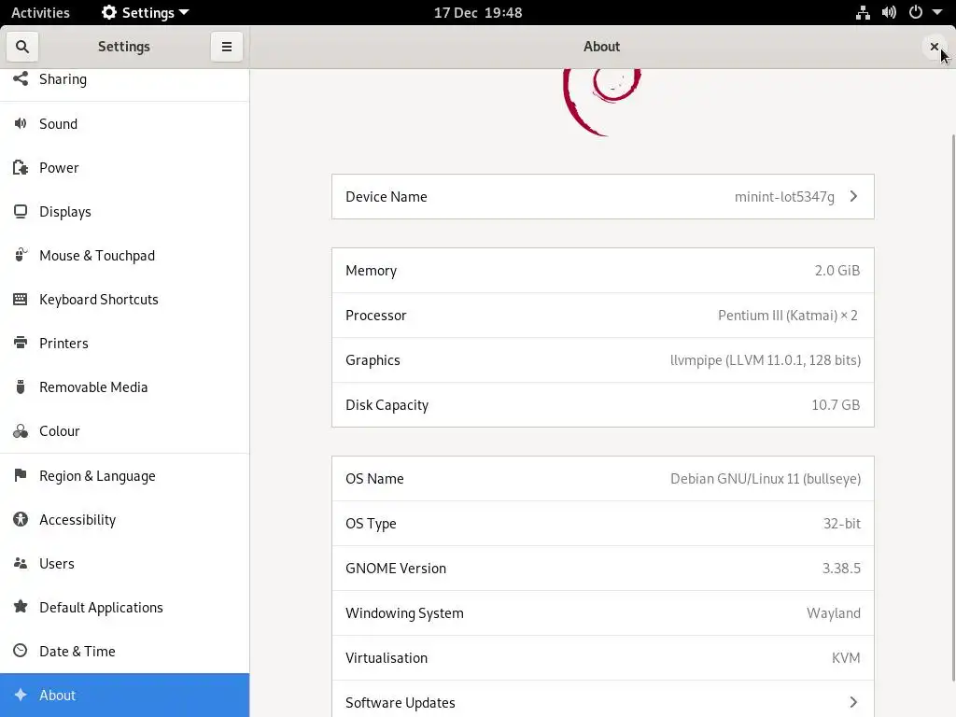The width and height of the screenshot is (956, 717).
Task: Click the Accessibility icon in sidebar
Action: click(21, 519)
